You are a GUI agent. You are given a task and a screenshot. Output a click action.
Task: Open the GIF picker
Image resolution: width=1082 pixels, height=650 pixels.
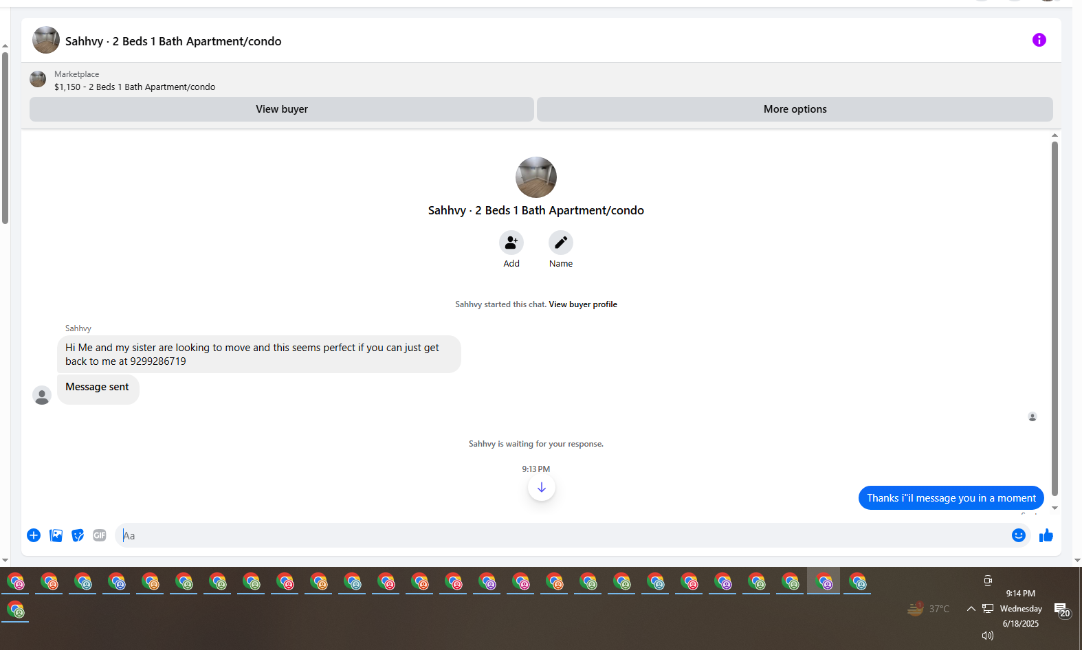(x=100, y=535)
